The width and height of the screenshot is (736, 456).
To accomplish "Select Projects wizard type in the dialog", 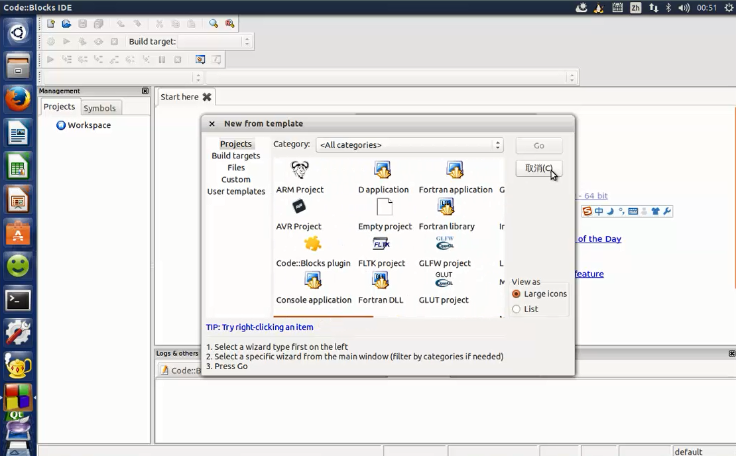I will point(235,144).
